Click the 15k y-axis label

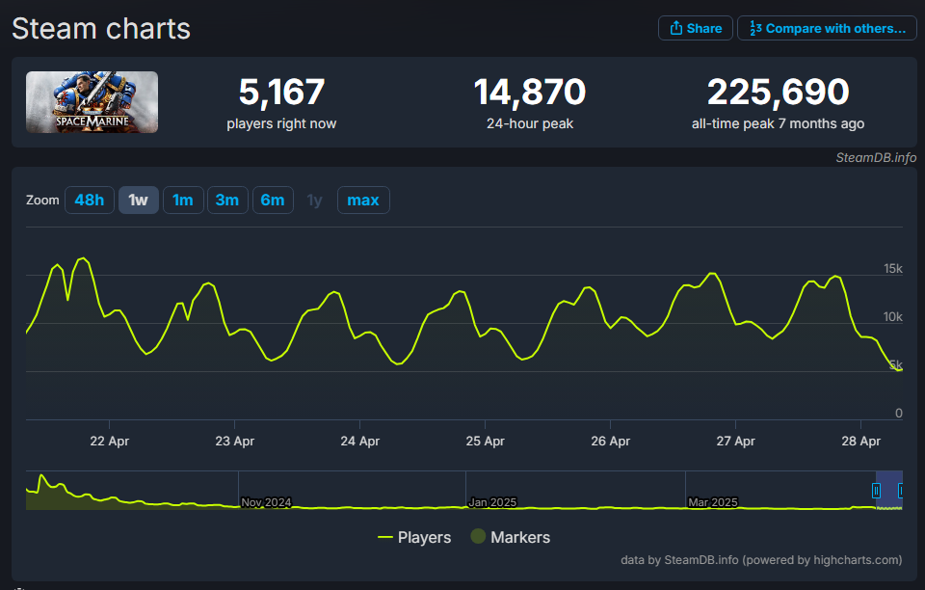click(892, 268)
